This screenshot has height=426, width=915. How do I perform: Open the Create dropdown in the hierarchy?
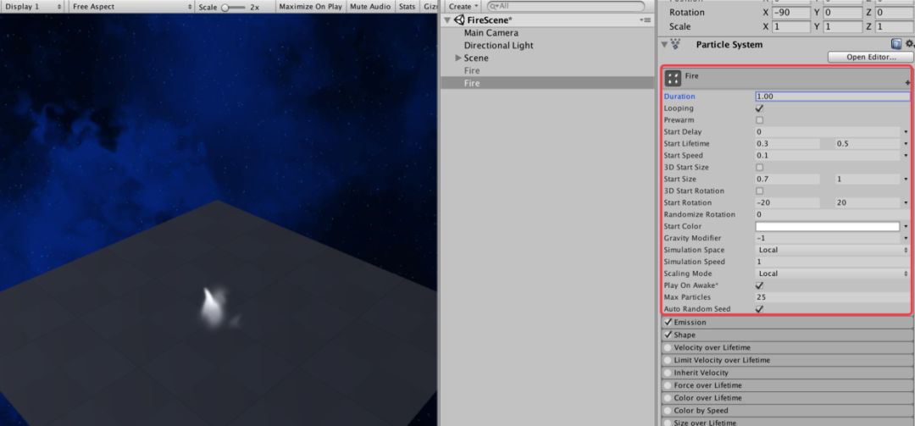[x=464, y=7]
